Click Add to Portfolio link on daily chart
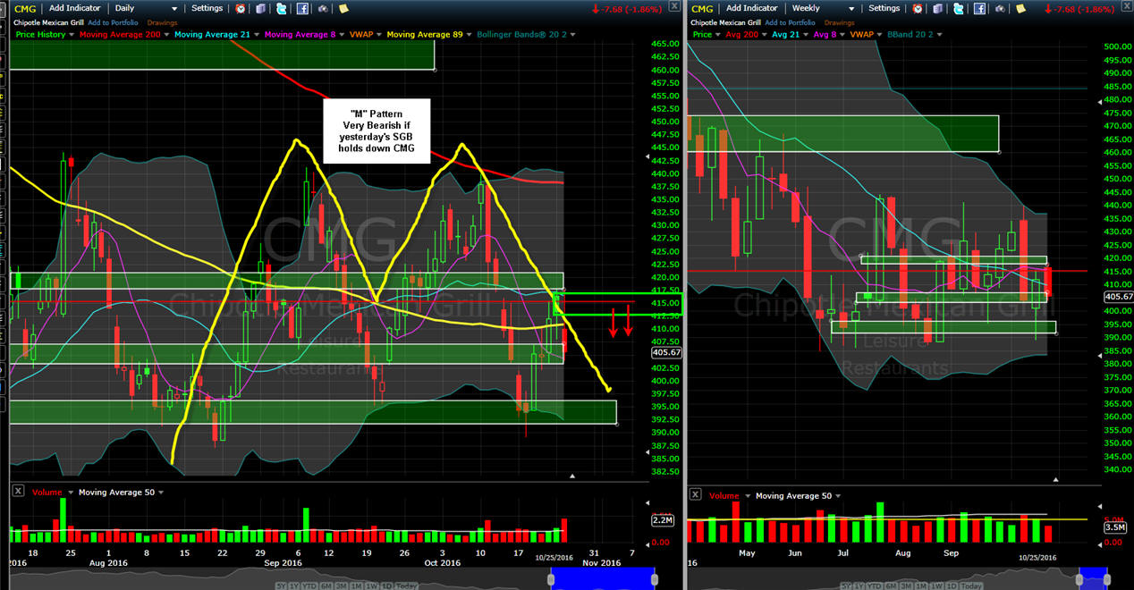Viewport: 1134px width, 590px height. [x=112, y=22]
